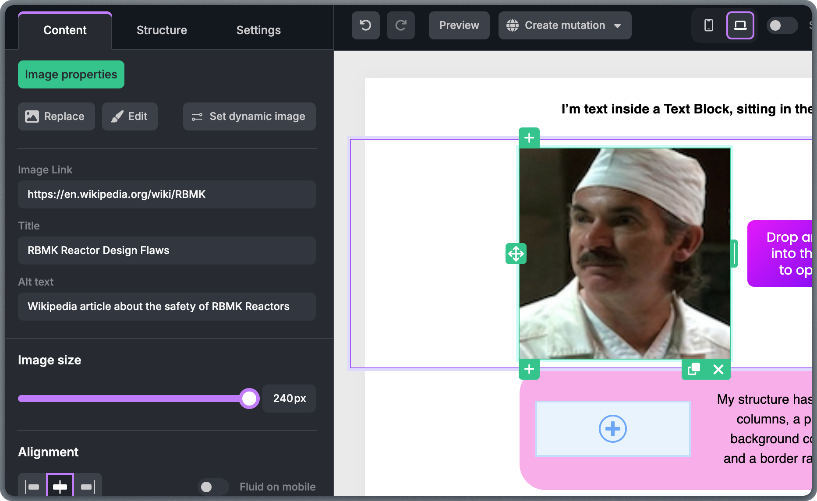The image size is (817, 501).
Task: Switch to desktop preview mode
Action: click(740, 25)
